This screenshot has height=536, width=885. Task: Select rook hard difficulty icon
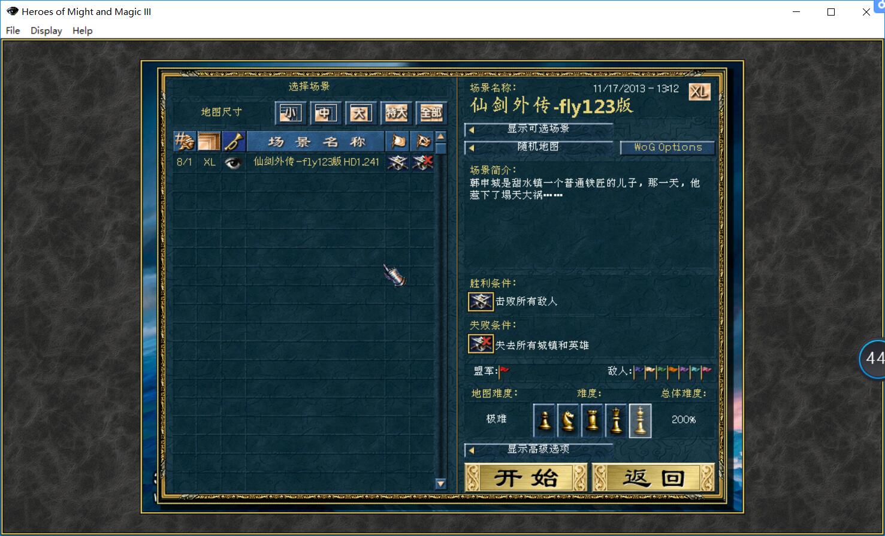click(592, 420)
